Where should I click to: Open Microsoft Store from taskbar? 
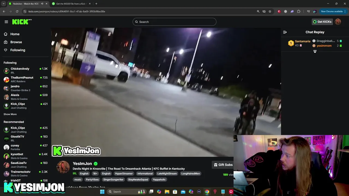[x=175, y=192]
